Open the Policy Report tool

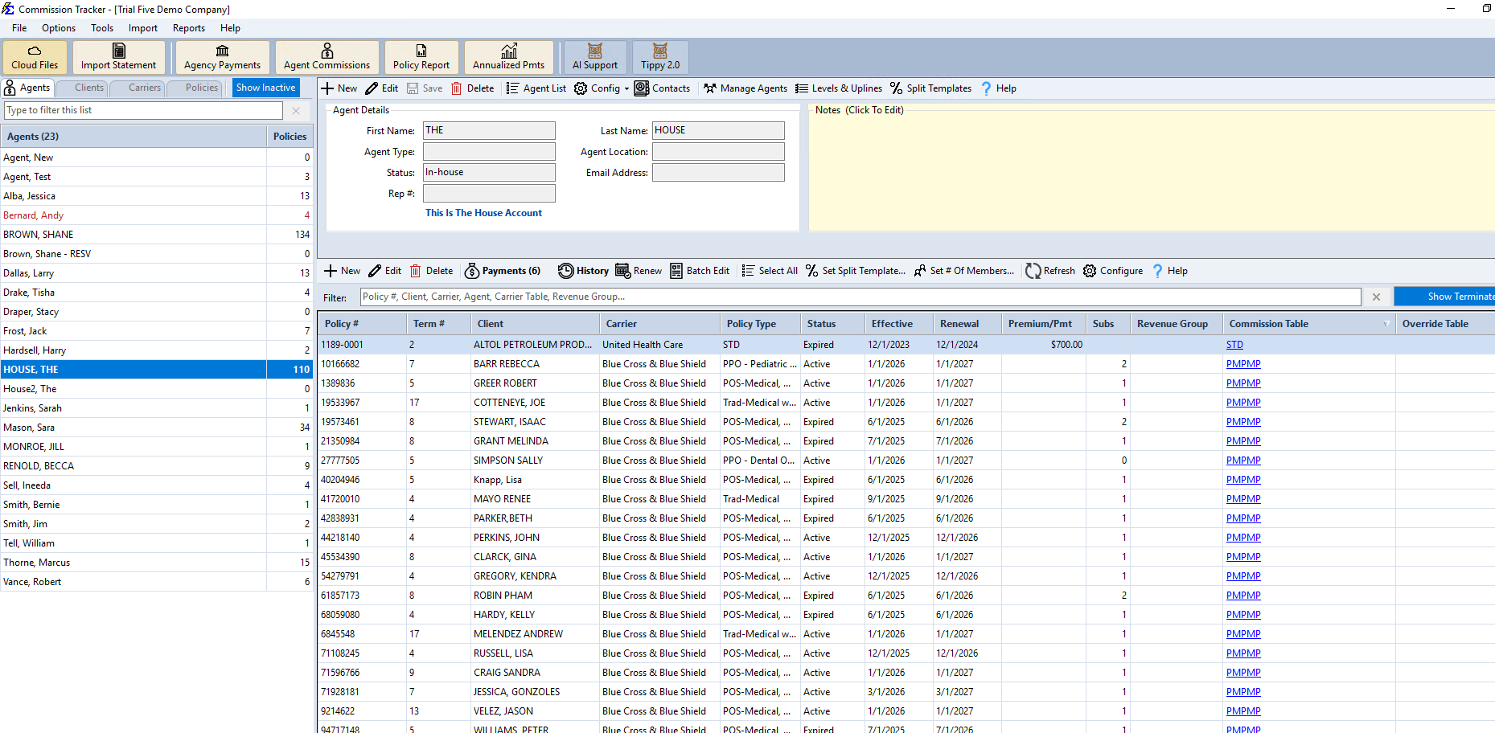click(x=421, y=57)
